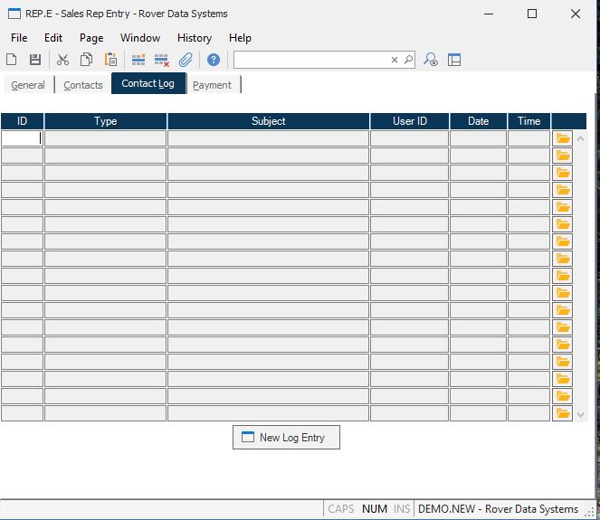
Task: Switch to the Contacts tab
Action: click(83, 85)
